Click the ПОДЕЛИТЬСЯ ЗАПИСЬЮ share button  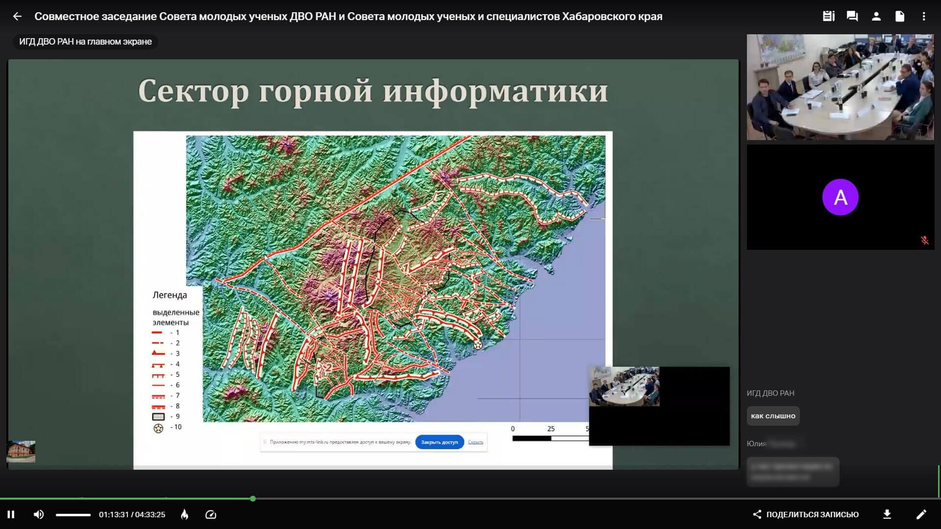pos(806,514)
